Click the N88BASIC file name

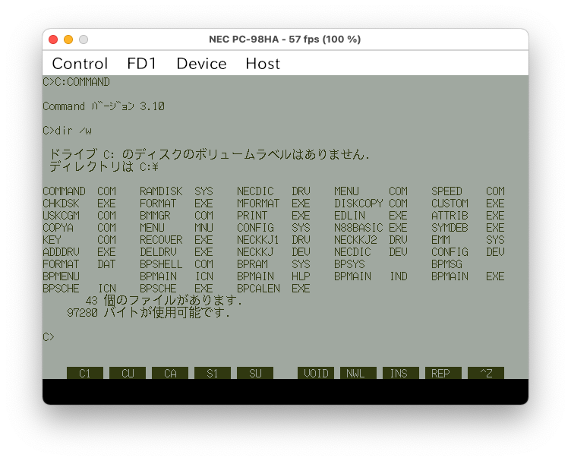pos(358,228)
